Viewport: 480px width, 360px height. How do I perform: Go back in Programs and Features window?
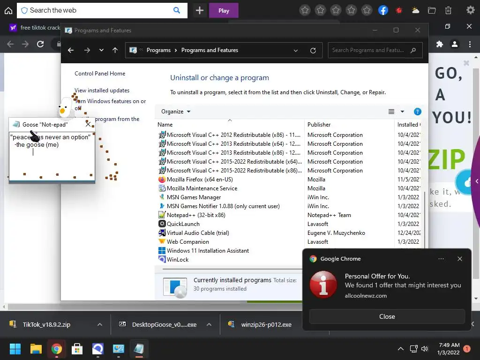click(x=71, y=50)
